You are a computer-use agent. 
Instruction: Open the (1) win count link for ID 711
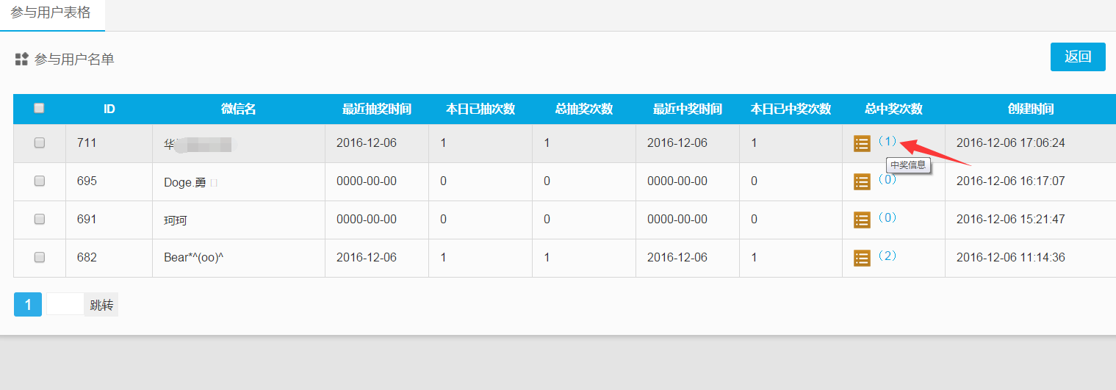click(x=888, y=141)
